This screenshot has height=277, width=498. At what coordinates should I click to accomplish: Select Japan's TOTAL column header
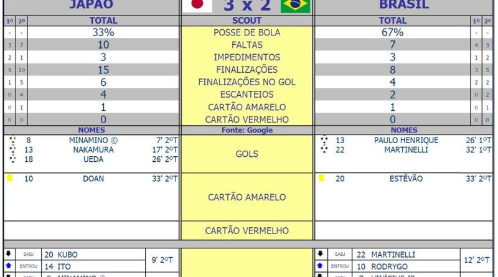[x=103, y=21]
